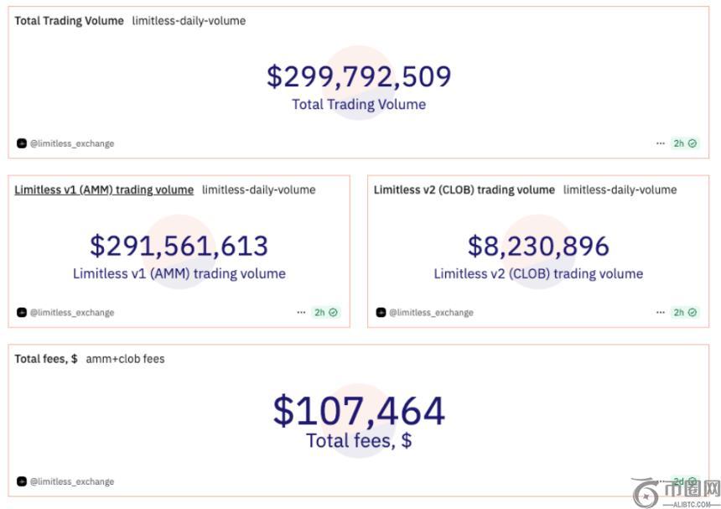Open the 'Total Trading Volume' title link

pos(69,21)
